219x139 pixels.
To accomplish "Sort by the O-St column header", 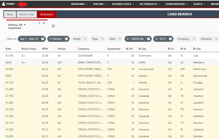I will pos(171,49).
